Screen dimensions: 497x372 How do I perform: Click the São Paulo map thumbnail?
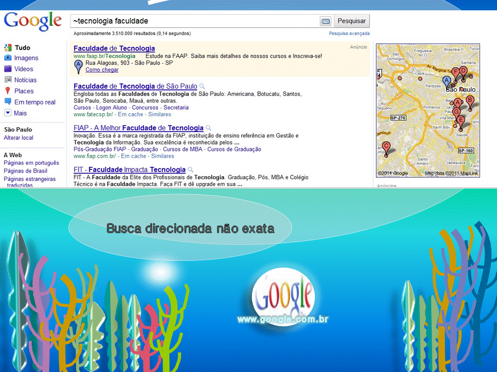pyautogui.click(x=428, y=111)
